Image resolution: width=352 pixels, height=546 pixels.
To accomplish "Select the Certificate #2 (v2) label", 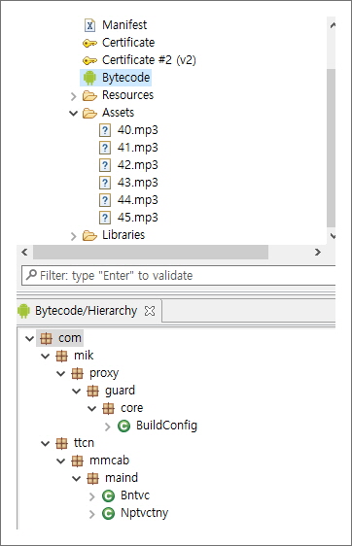I will [x=149, y=60].
